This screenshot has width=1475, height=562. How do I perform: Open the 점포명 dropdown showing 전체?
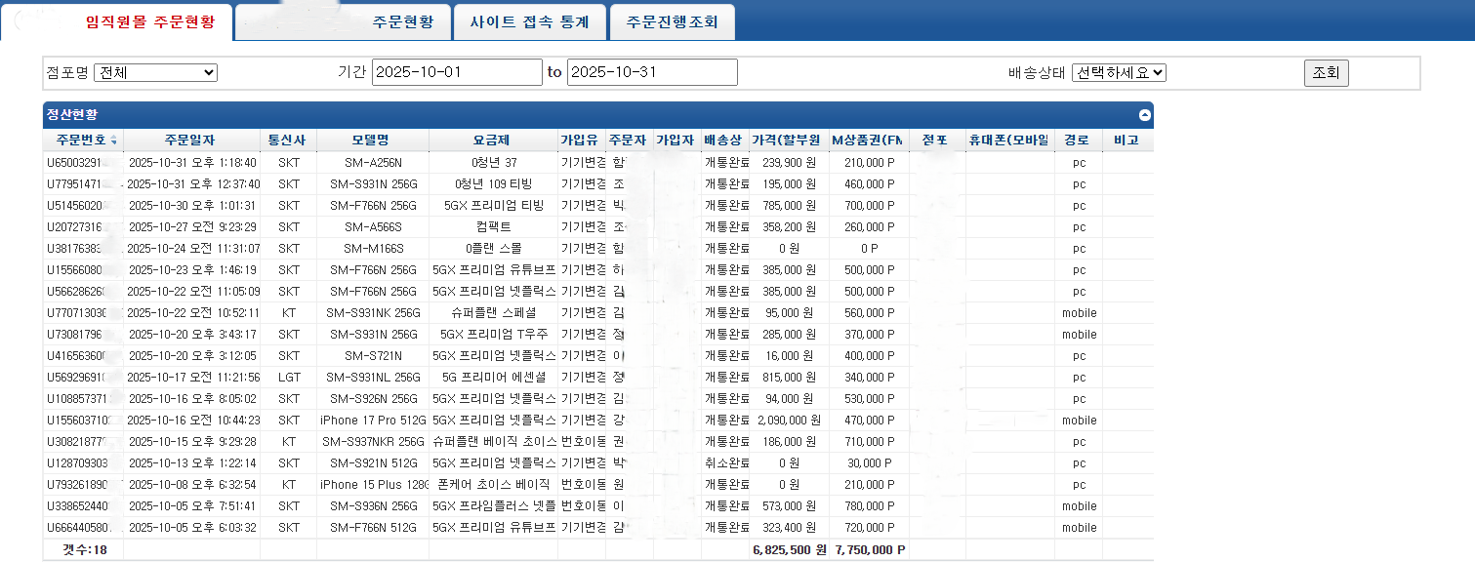pos(155,72)
